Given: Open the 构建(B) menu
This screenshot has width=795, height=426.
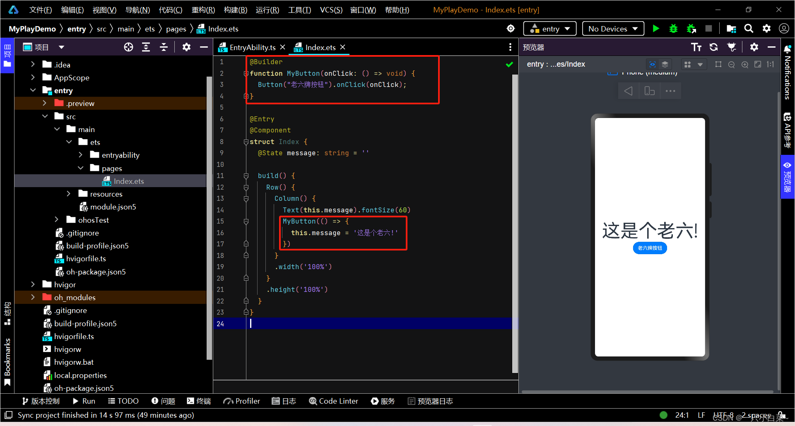Looking at the screenshot, I should [235, 10].
